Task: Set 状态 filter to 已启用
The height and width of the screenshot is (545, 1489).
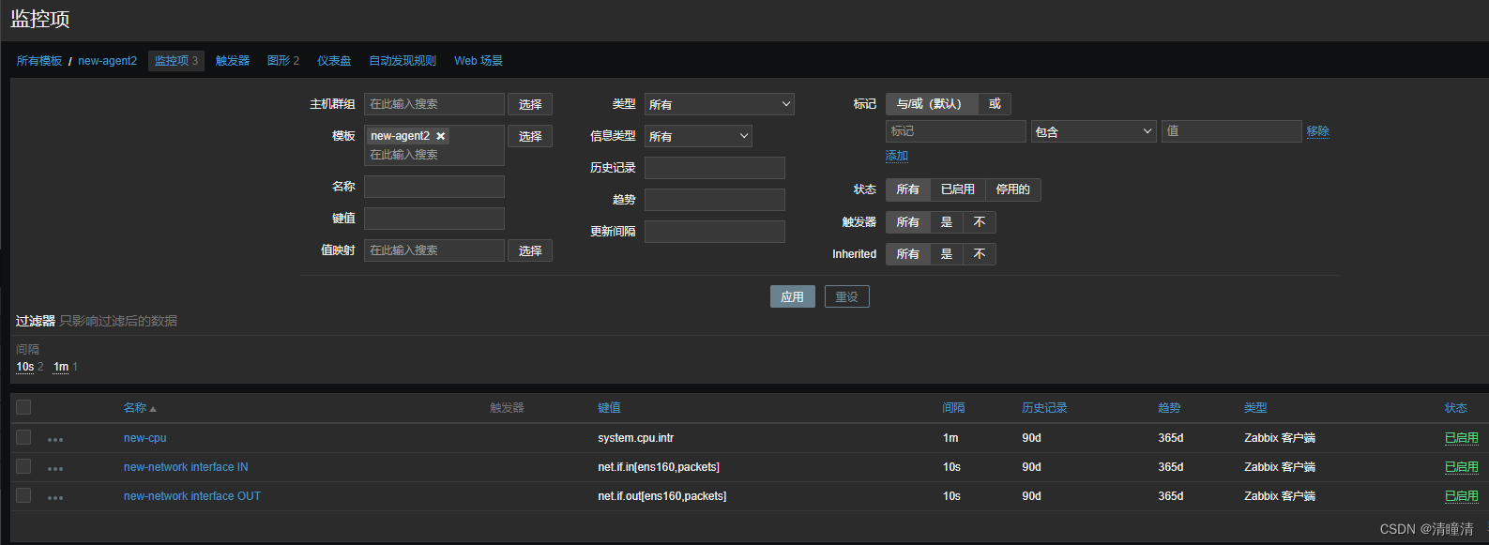Action: point(957,189)
